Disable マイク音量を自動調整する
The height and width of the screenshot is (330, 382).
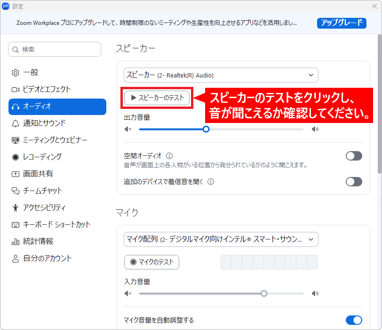(x=354, y=320)
